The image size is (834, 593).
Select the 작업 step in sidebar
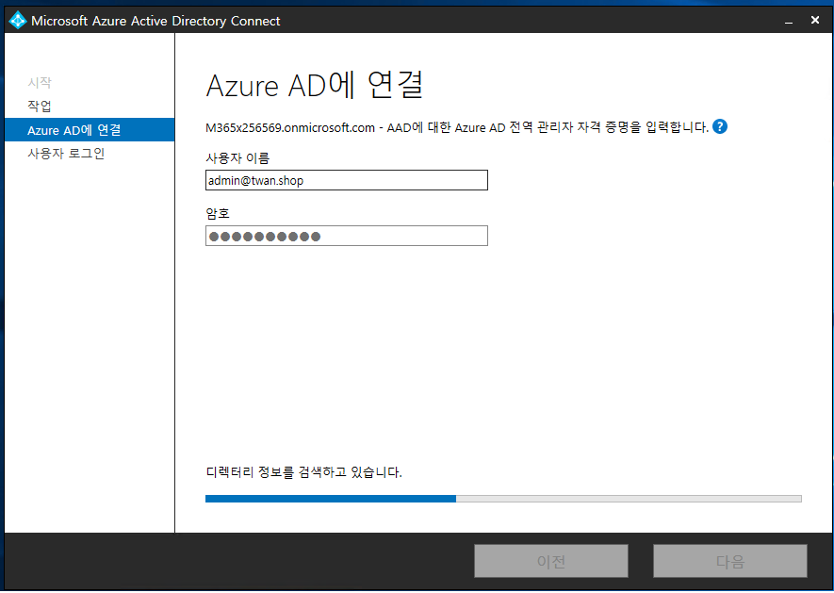point(40,106)
